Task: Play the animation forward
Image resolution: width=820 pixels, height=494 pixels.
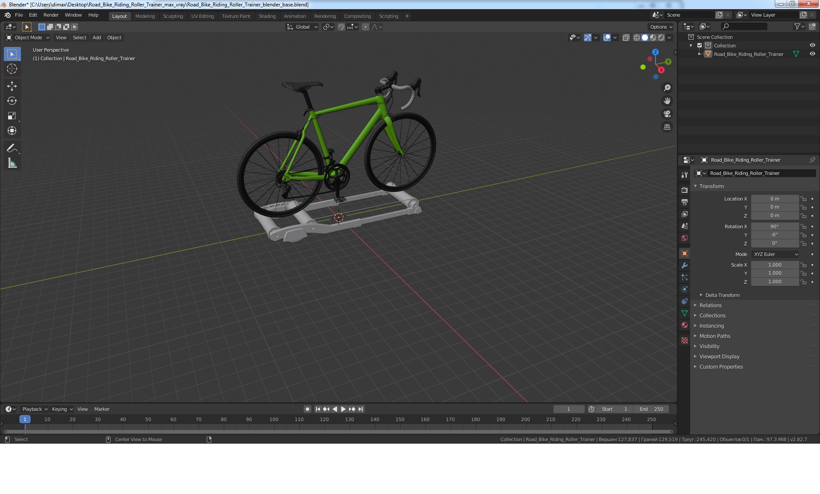Action: (x=343, y=409)
